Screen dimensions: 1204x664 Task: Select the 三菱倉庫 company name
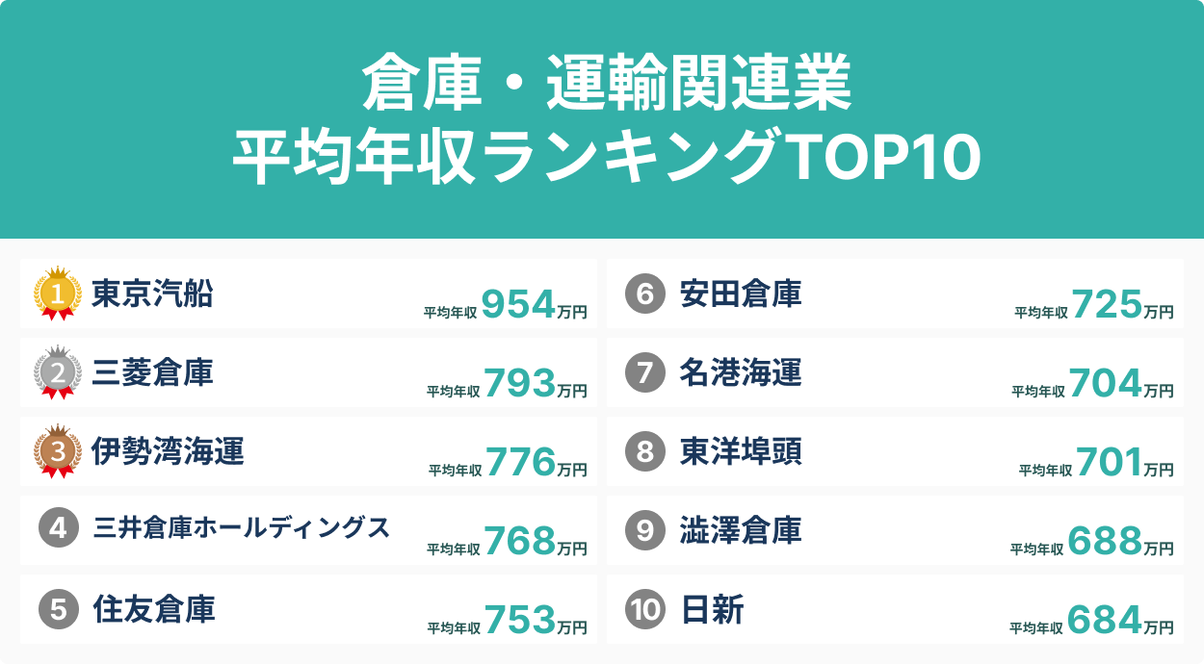click(x=152, y=372)
